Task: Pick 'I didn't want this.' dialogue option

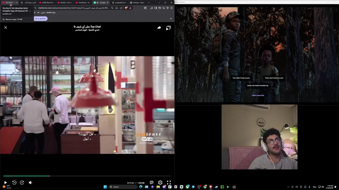Action: coord(258,95)
